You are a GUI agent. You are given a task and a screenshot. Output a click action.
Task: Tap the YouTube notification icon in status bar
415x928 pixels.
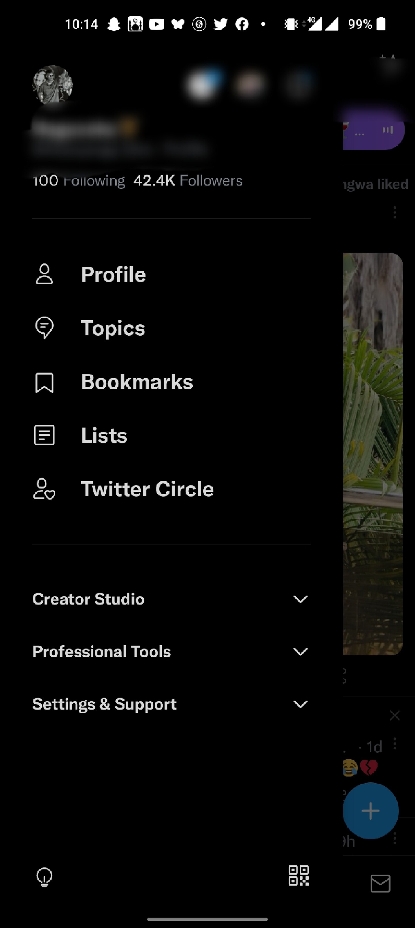pos(156,25)
